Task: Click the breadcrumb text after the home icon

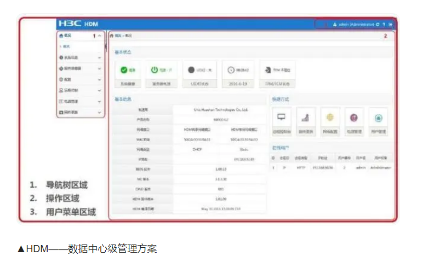Action: coord(123,36)
